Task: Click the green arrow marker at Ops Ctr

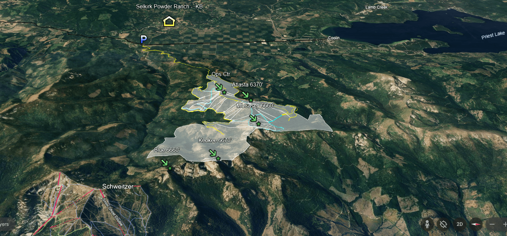Action: (x=219, y=87)
